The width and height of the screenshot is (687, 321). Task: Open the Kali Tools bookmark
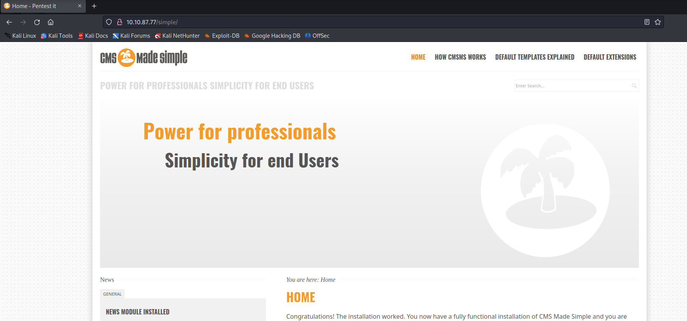tap(57, 36)
